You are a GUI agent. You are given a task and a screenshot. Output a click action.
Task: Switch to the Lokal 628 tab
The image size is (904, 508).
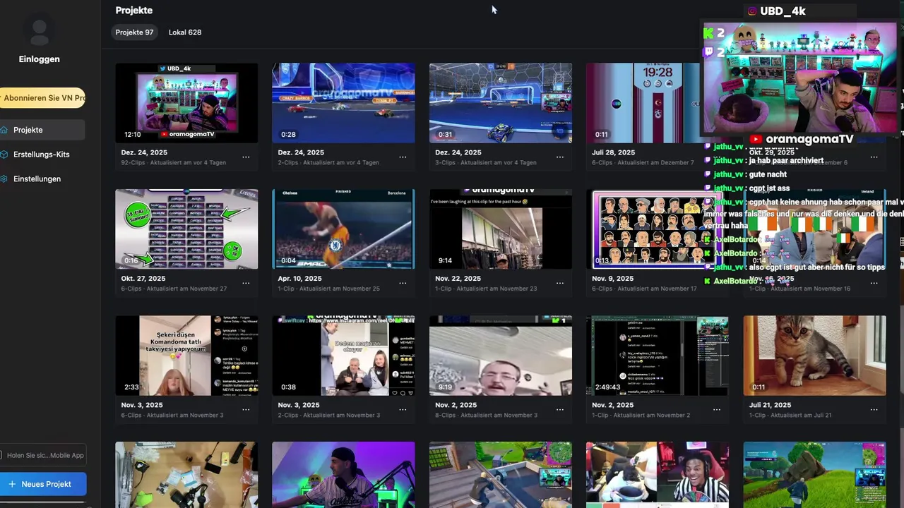click(185, 32)
